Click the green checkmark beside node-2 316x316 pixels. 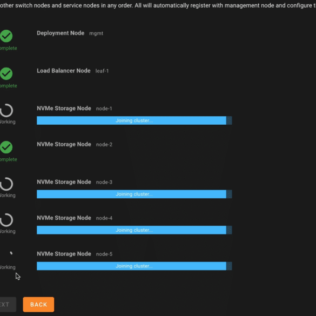point(6,147)
